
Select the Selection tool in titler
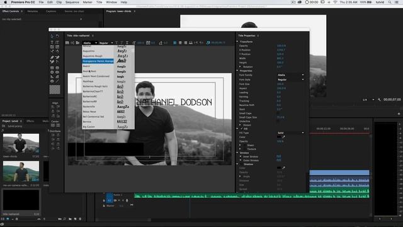pyautogui.click(x=52, y=37)
